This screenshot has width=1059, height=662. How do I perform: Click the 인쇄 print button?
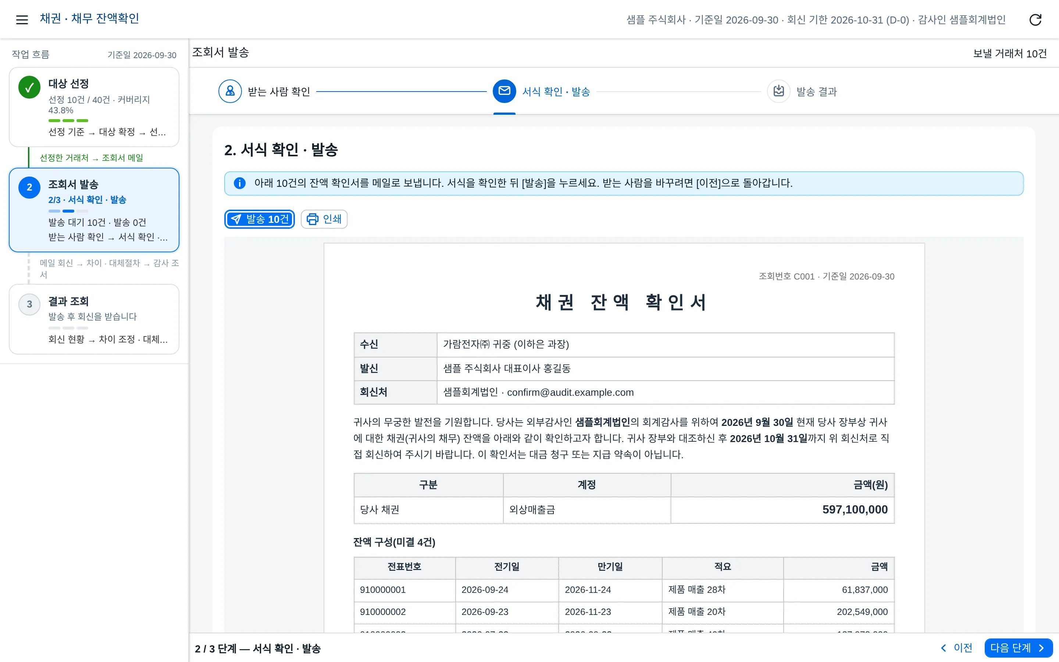(x=324, y=219)
